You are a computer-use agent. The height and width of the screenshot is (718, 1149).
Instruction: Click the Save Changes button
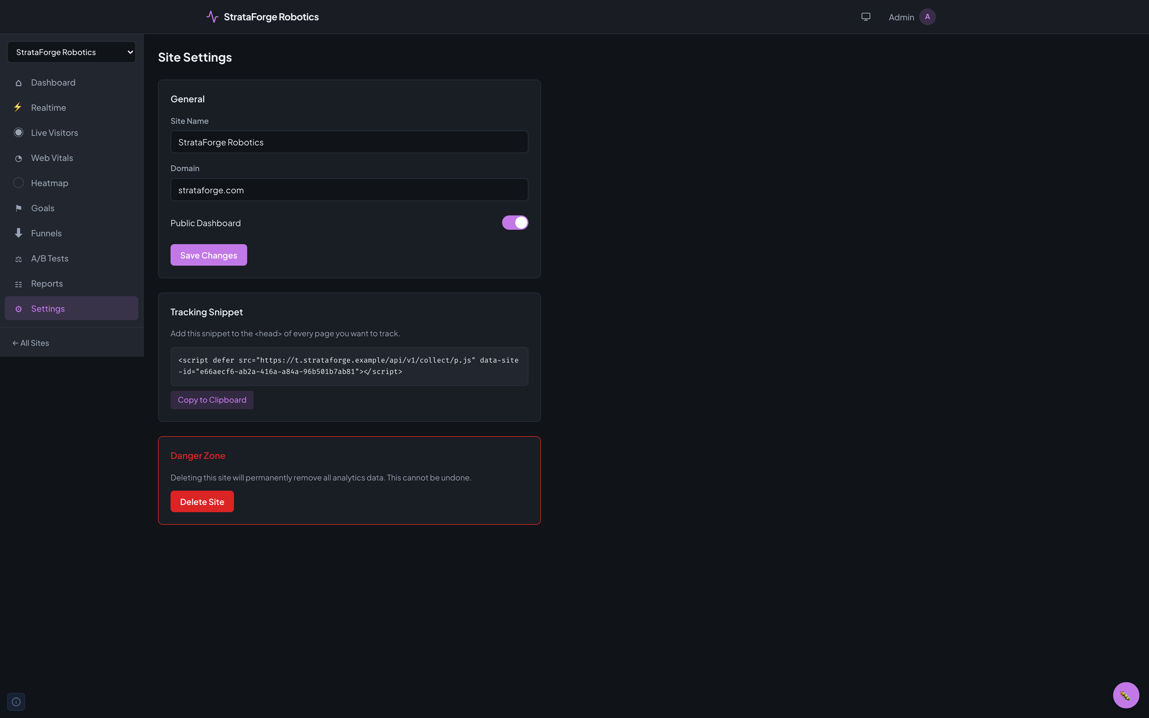click(209, 255)
